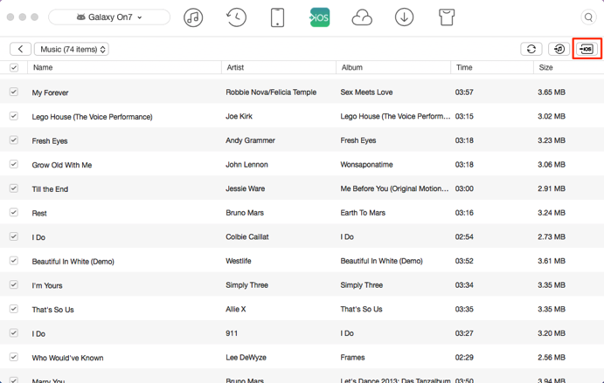Refresh the music list
This screenshot has width=604, height=383.
tap(531, 49)
